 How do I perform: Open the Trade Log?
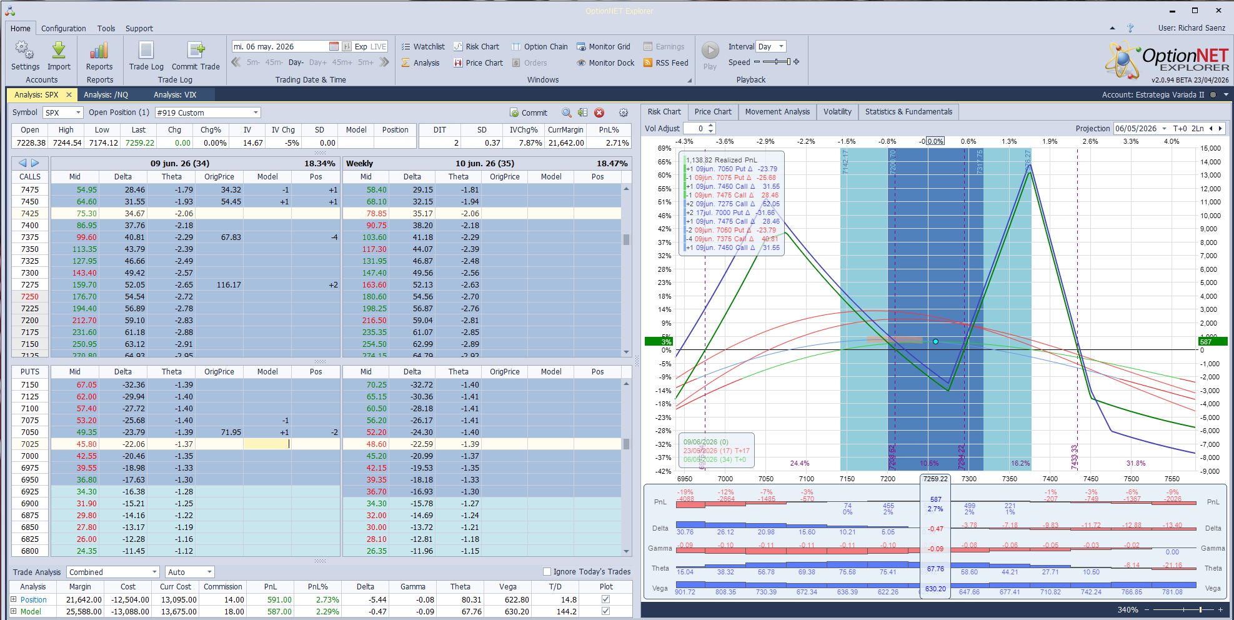(146, 56)
